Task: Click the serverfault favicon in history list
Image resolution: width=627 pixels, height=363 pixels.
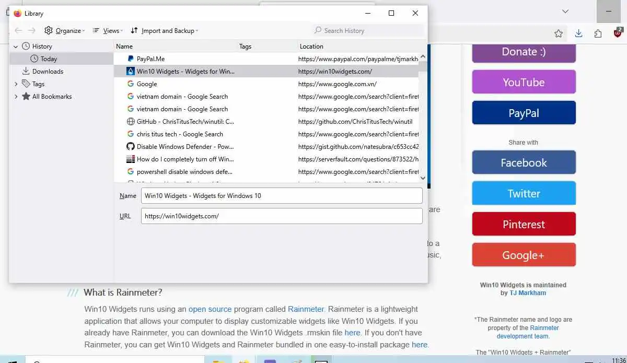Action: [x=131, y=159]
